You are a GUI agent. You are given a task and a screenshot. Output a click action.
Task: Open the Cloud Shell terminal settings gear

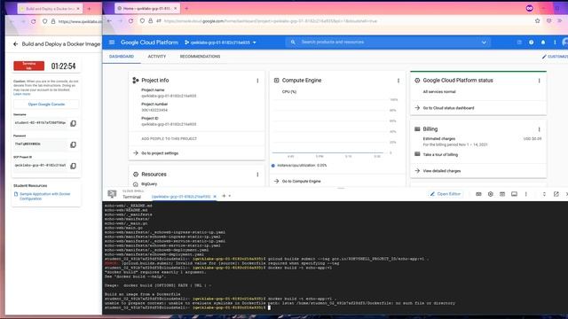click(x=491, y=194)
